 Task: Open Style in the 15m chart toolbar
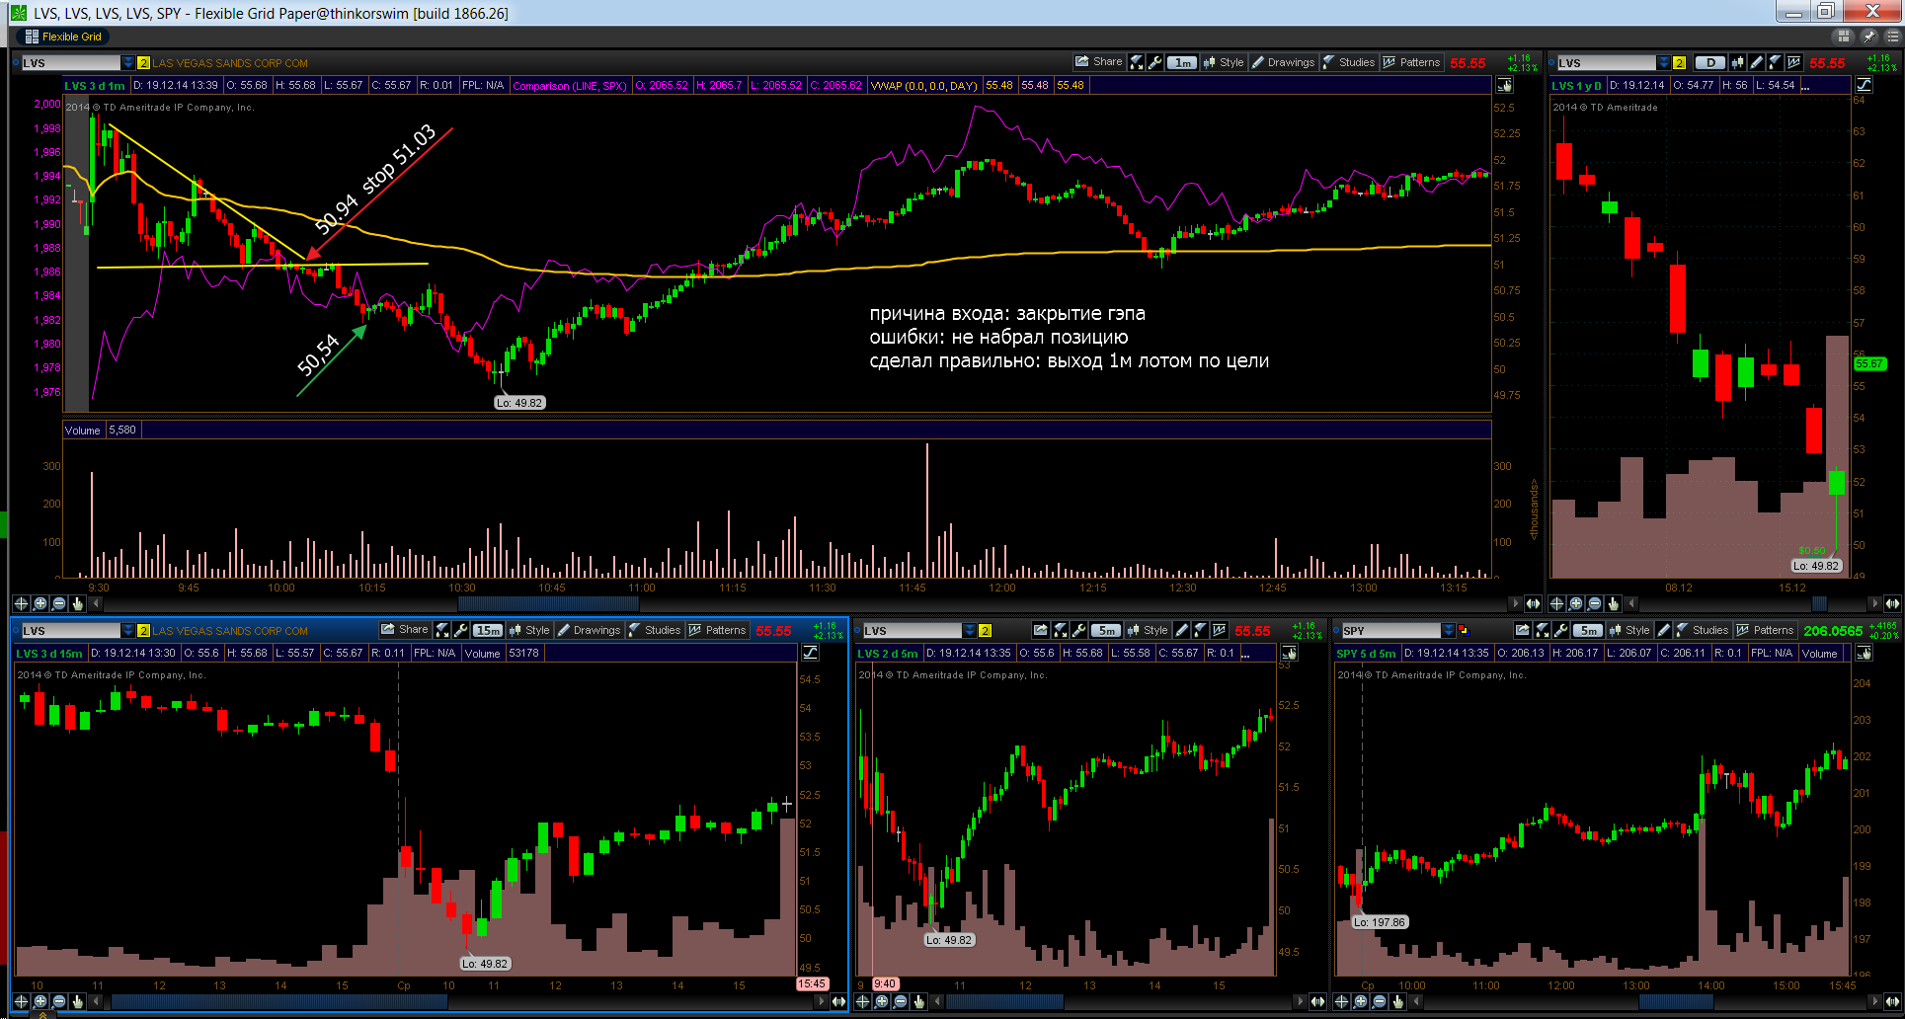tap(528, 630)
